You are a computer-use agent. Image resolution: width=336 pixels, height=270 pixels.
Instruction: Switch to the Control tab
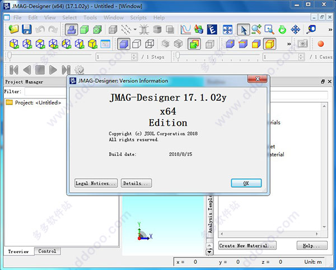(47, 251)
